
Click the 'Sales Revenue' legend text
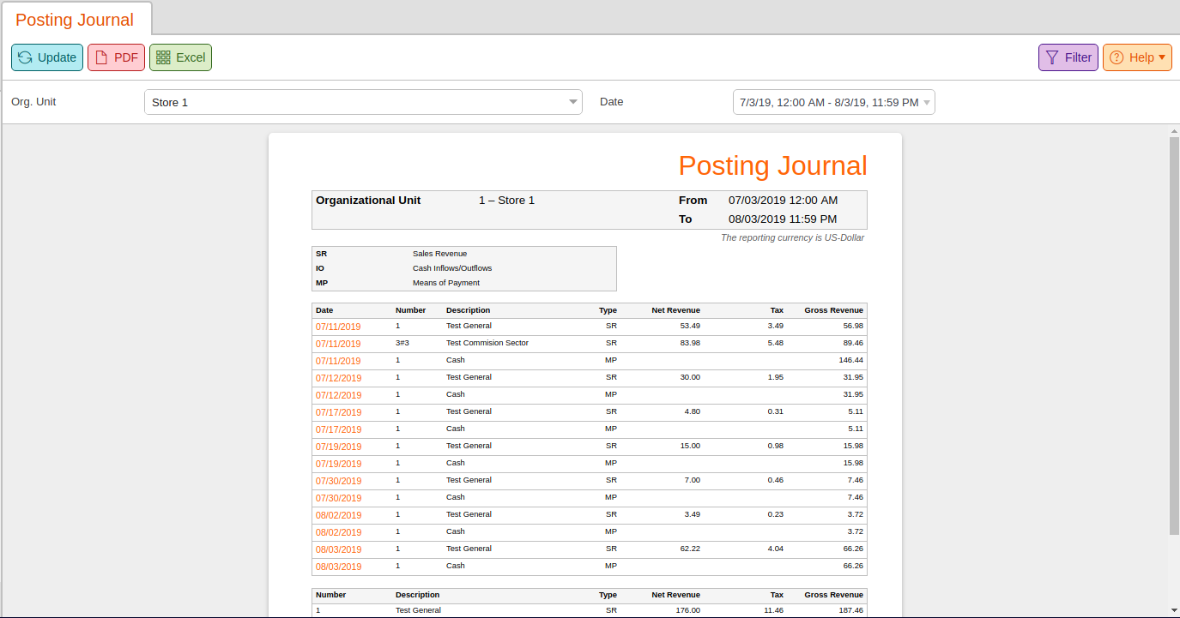tap(439, 254)
